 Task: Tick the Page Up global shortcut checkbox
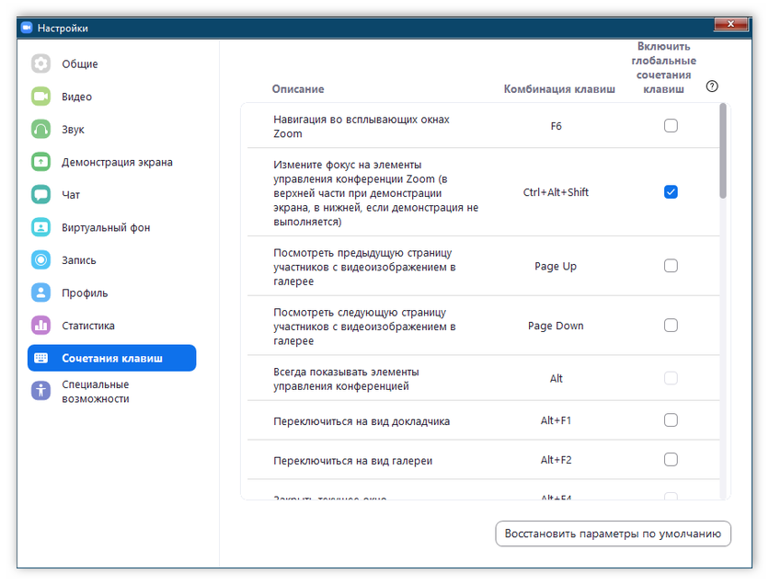[x=671, y=266]
